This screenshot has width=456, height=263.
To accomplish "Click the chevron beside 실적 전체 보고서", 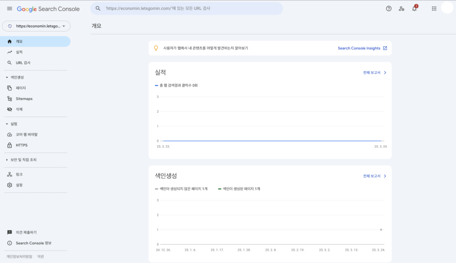I will (x=385, y=72).
